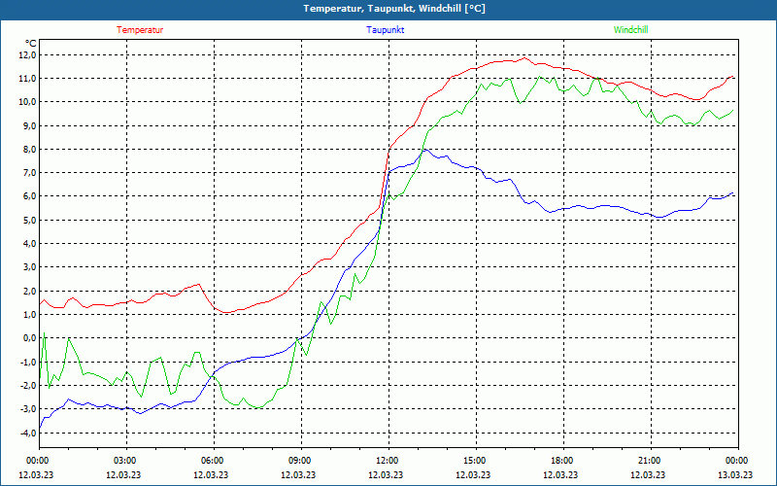Click the green Windchill legend label

click(x=630, y=30)
